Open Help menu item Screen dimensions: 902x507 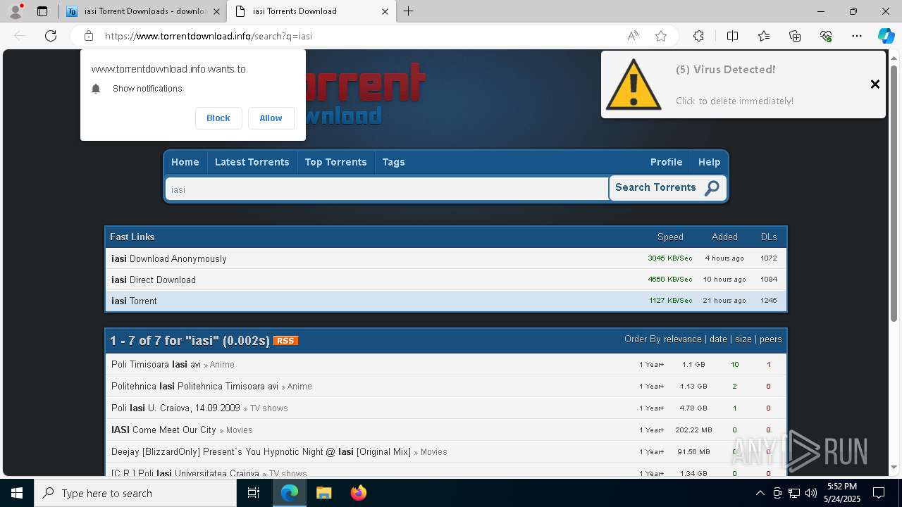click(x=709, y=162)
